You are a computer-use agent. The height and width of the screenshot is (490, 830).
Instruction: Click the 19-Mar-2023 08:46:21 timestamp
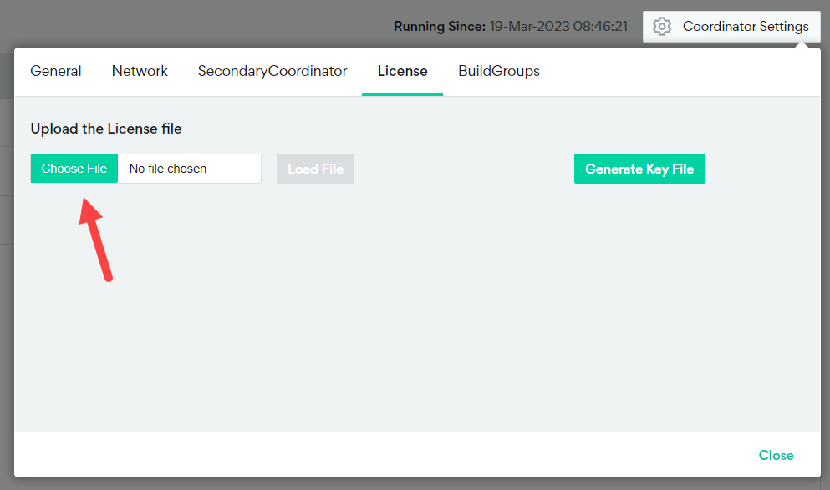point(558,27)
